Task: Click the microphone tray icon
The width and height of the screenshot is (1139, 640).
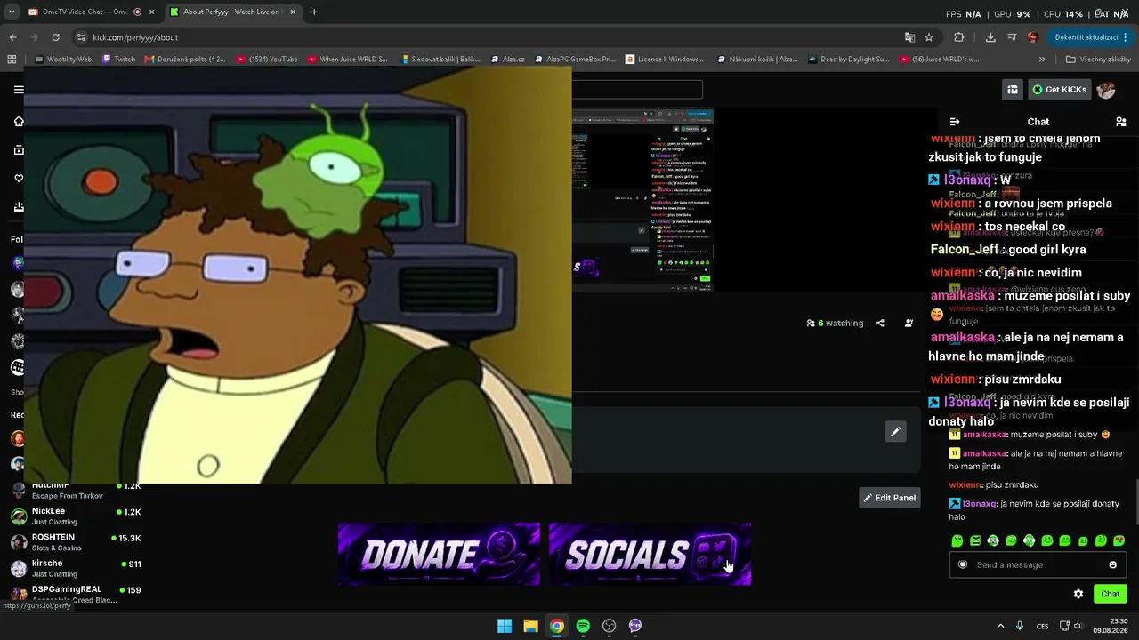Action: click(x=1020, y=626)
